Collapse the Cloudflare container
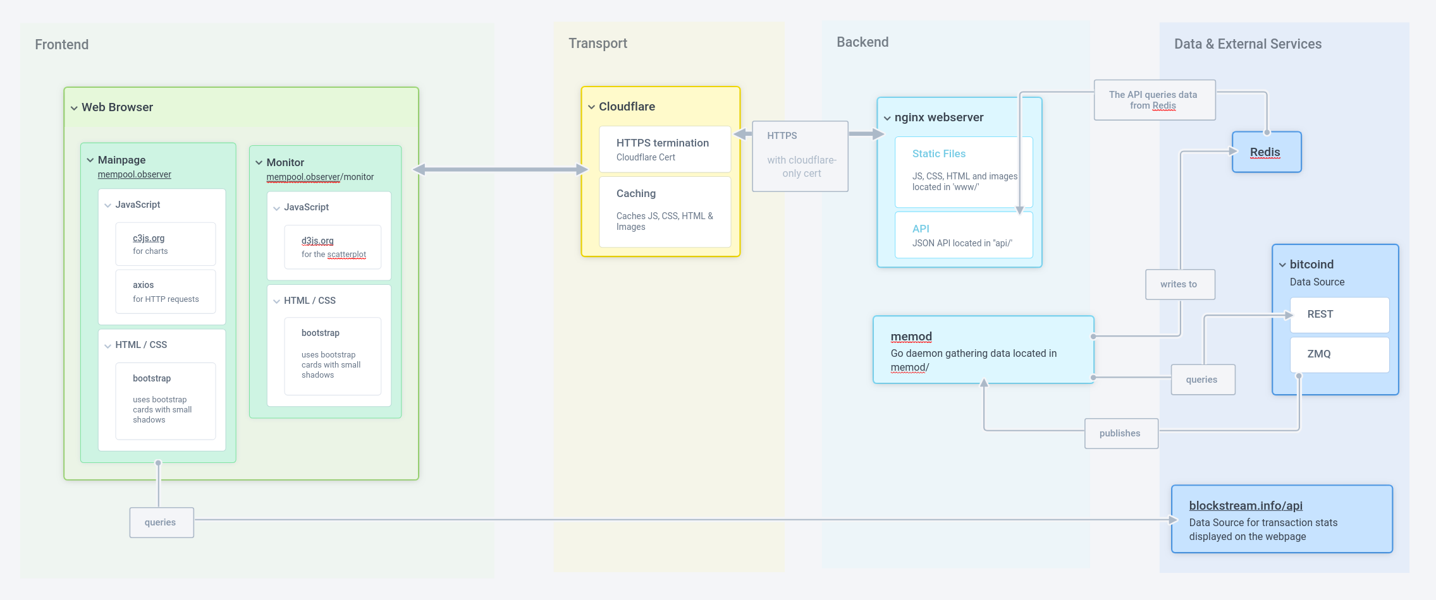The image size is (1436, 600). pos(591,106)
